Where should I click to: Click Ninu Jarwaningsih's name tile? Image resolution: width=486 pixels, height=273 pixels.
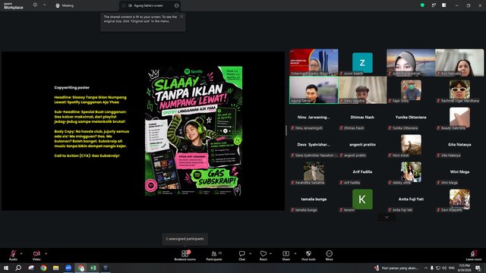click(x=314, y=118)
